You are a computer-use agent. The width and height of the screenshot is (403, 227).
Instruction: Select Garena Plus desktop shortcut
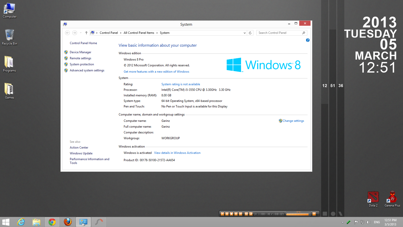pyautogui.click(x=392, y=199)
